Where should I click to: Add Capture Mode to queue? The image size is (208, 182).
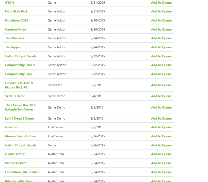click(161, 29)
